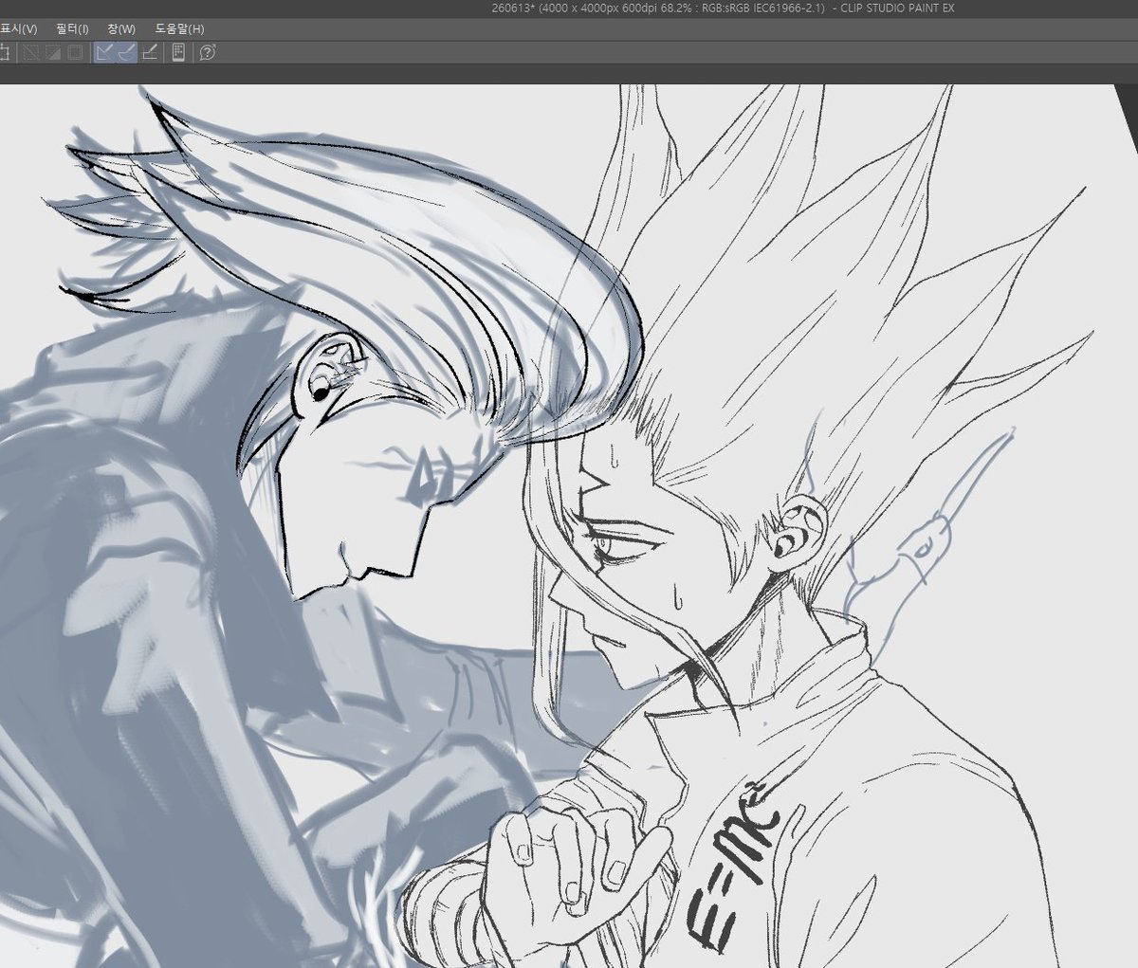
Task: Toggle snap to ruler
Action: (x=104, y=52)
